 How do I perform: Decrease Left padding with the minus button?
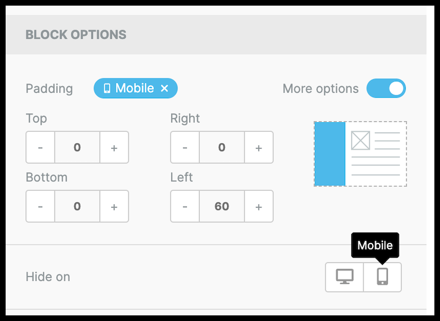coord(185,207)
